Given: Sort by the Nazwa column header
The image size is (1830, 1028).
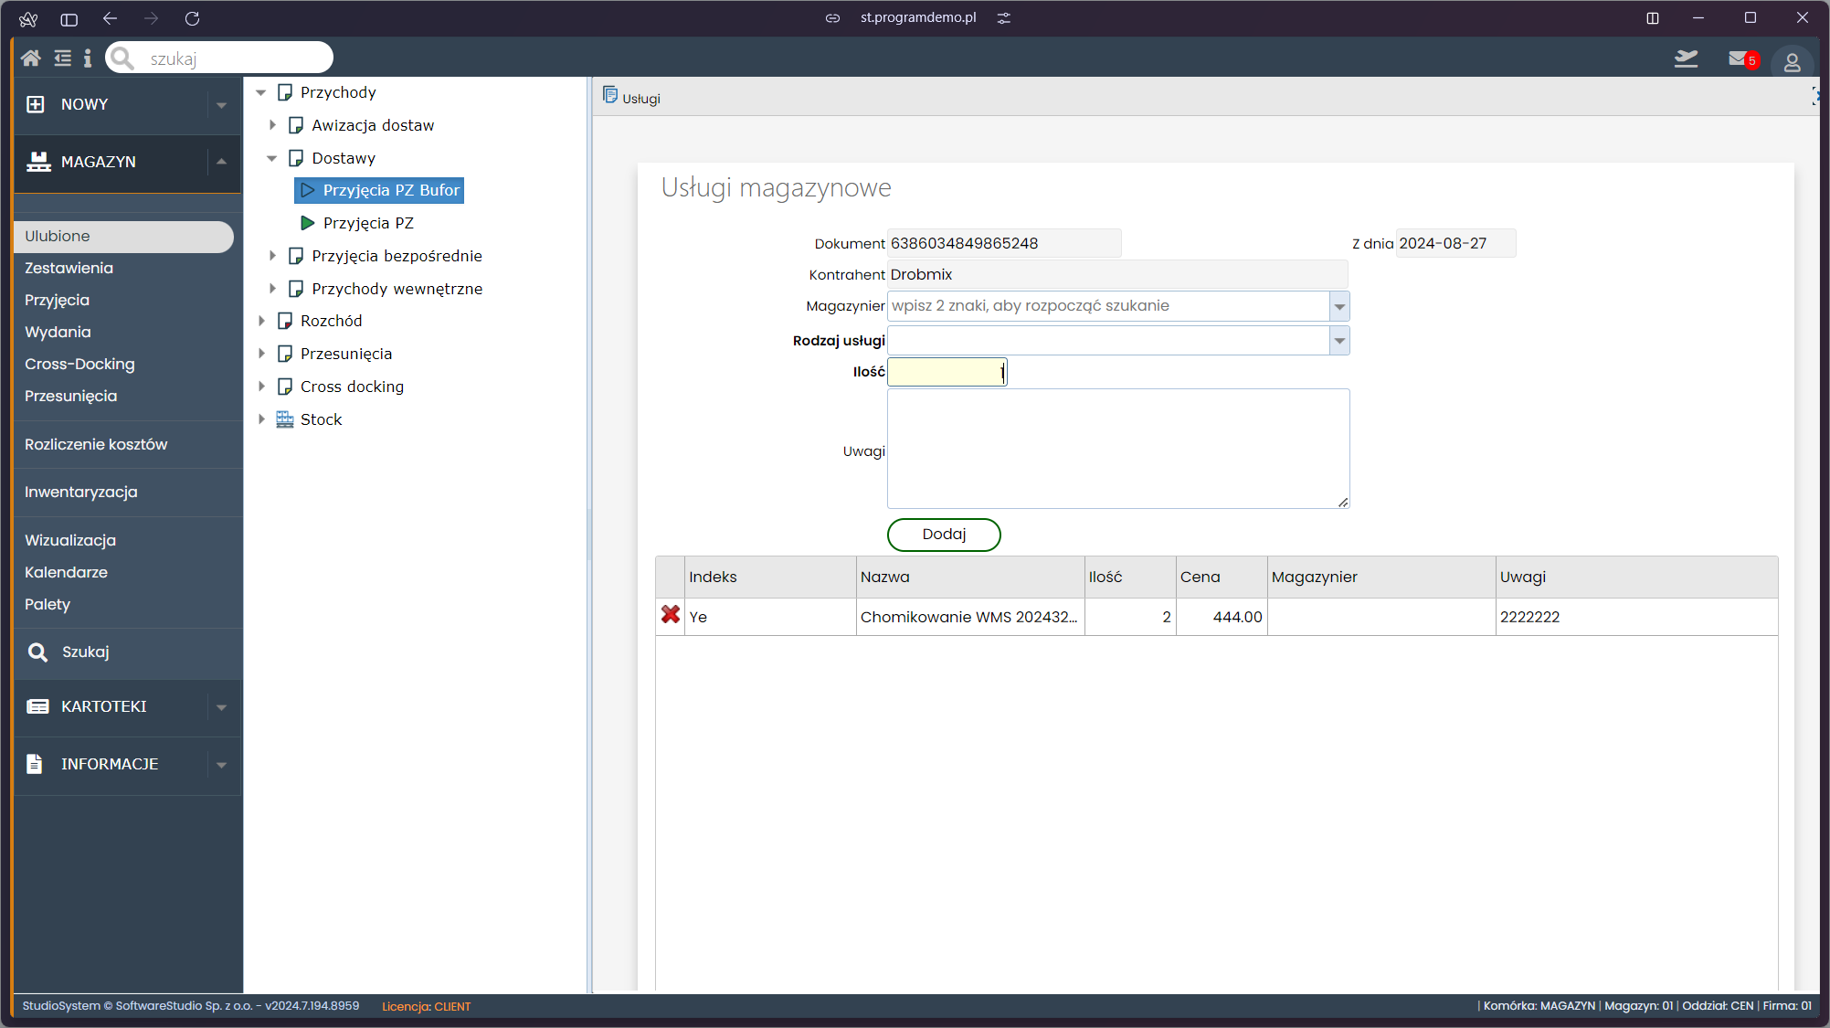Looking at the screenshot, I should (970, 577).
